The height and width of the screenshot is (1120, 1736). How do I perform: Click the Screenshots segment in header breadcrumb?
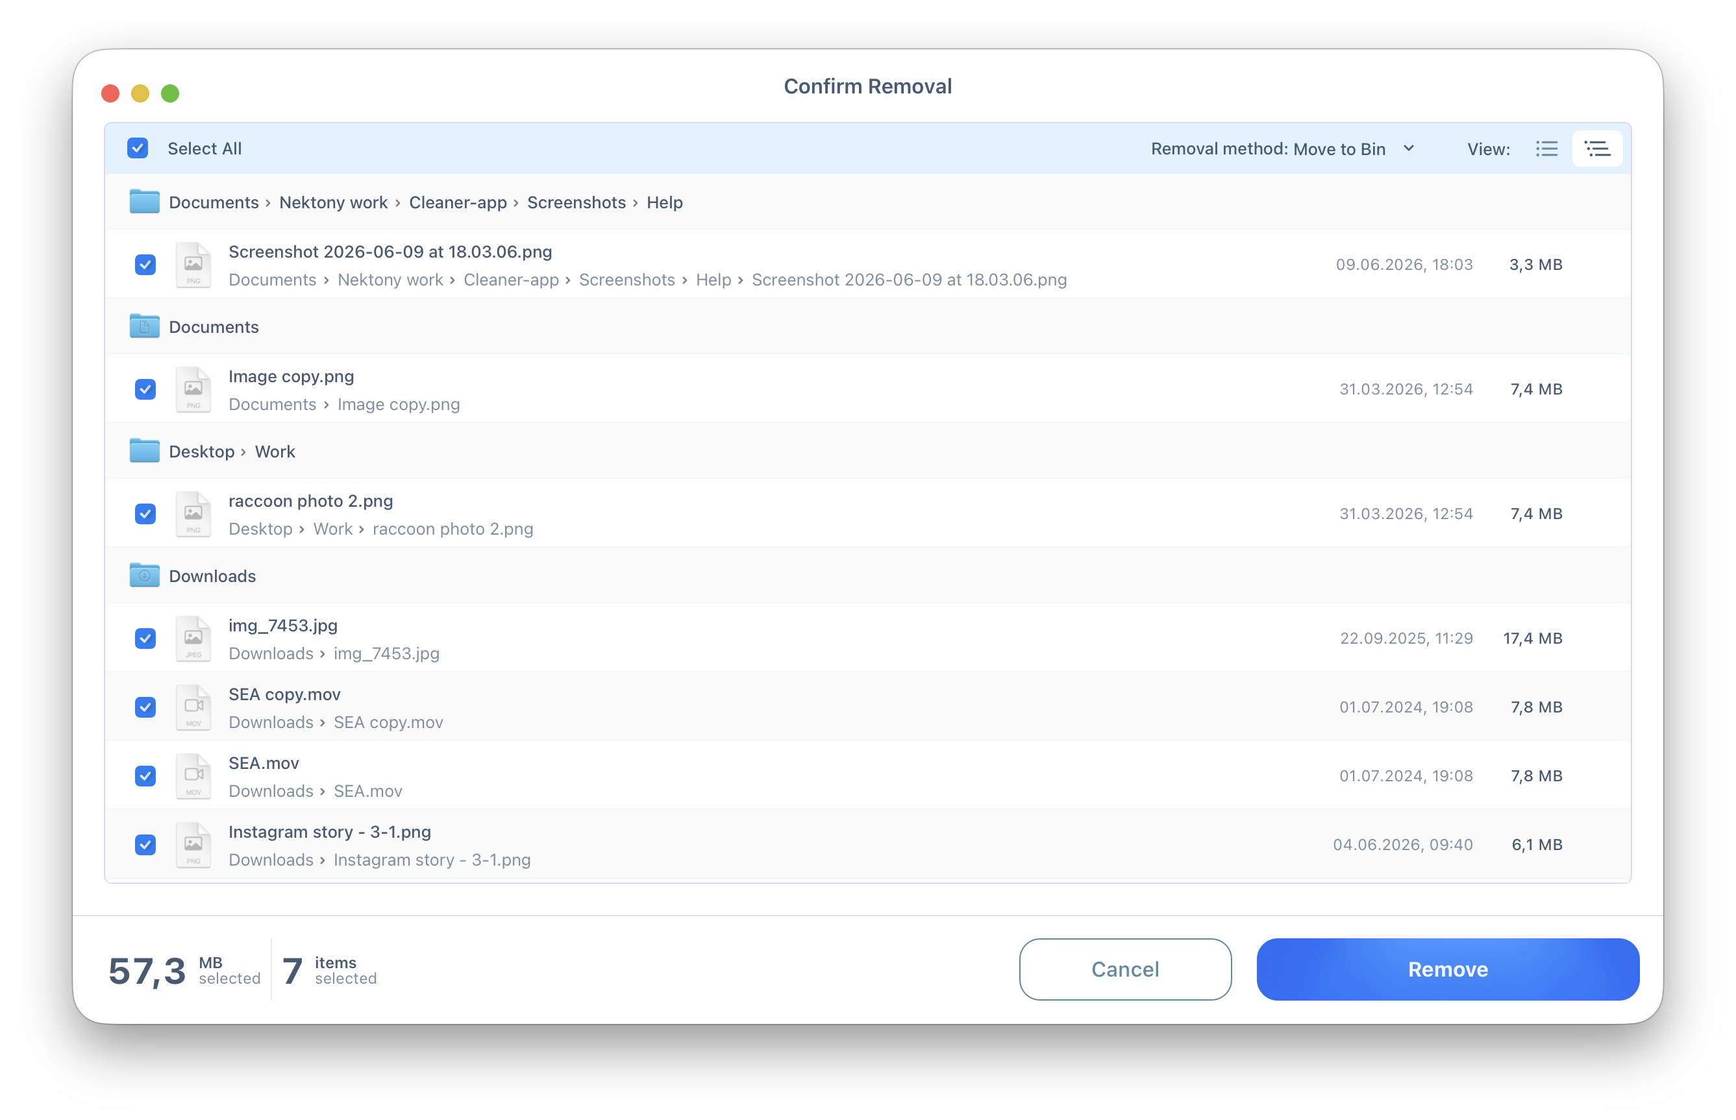coord(577,202)
